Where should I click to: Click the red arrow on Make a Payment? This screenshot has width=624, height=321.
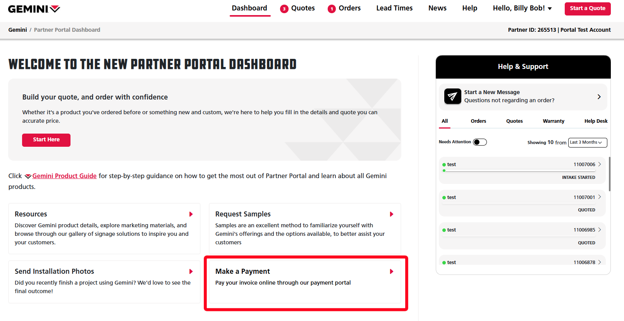(392, 271)
